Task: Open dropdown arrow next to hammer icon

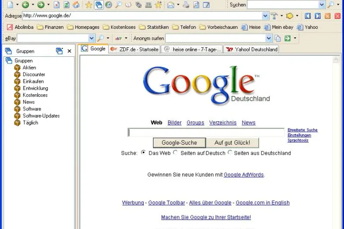Action: point(282,16)
